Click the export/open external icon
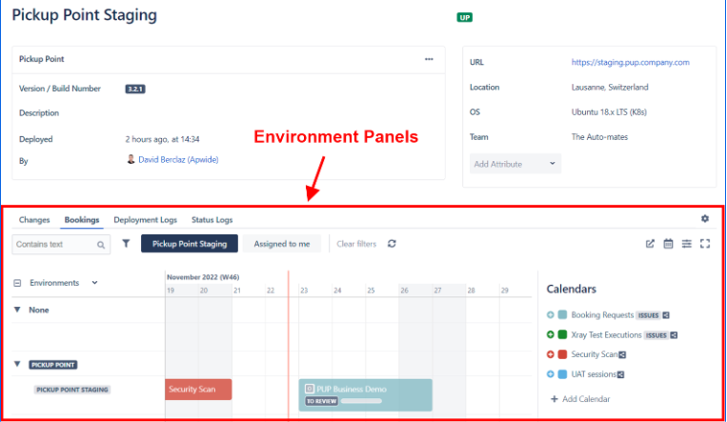 651,244
